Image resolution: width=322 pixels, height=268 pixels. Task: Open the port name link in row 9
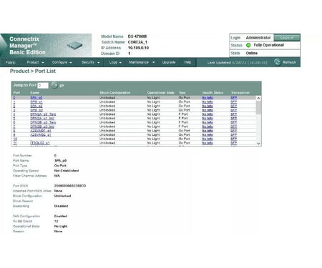click(41, 135)
